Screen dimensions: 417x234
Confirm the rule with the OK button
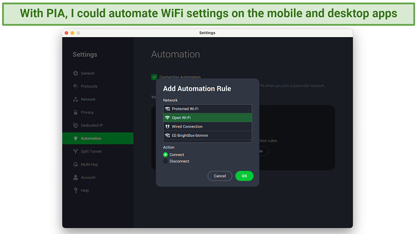coord(244,176)
